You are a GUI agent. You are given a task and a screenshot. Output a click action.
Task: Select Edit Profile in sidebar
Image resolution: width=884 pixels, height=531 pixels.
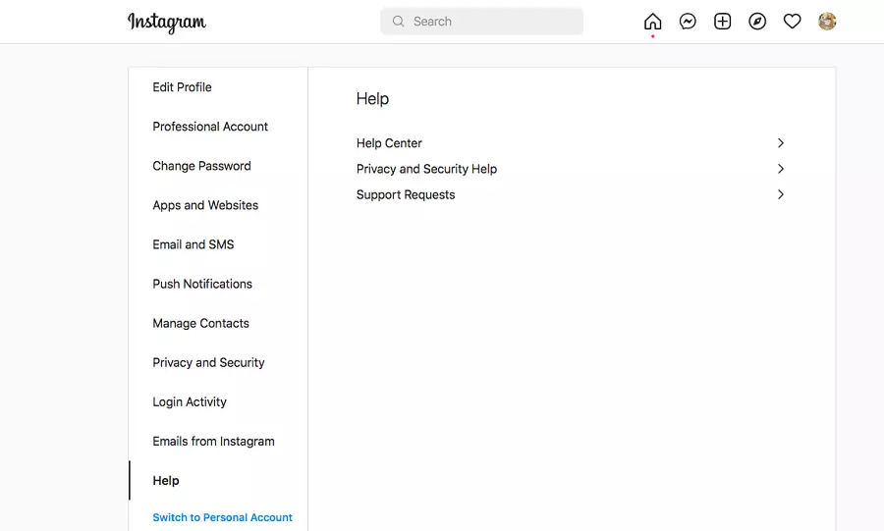[182, 87]
